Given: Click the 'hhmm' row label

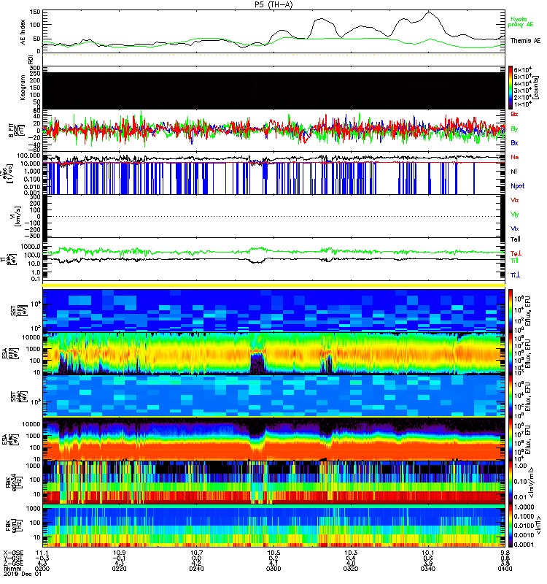Looking at the screenshot, I should coord(11,569).
